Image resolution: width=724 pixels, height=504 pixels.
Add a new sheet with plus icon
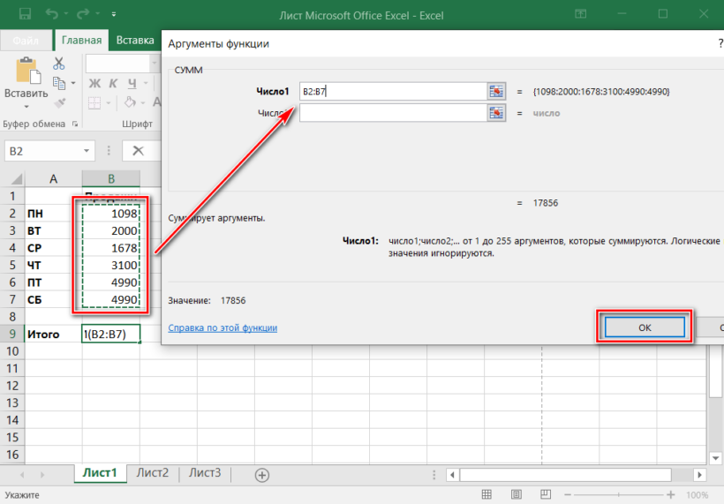[262, 475]
